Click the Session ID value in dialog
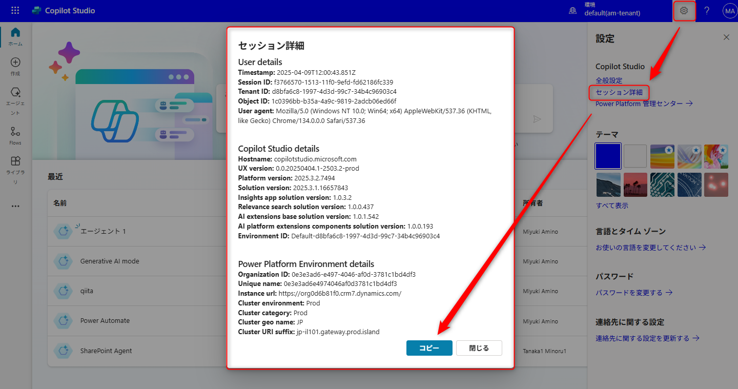738x389 pixels. 334,82
